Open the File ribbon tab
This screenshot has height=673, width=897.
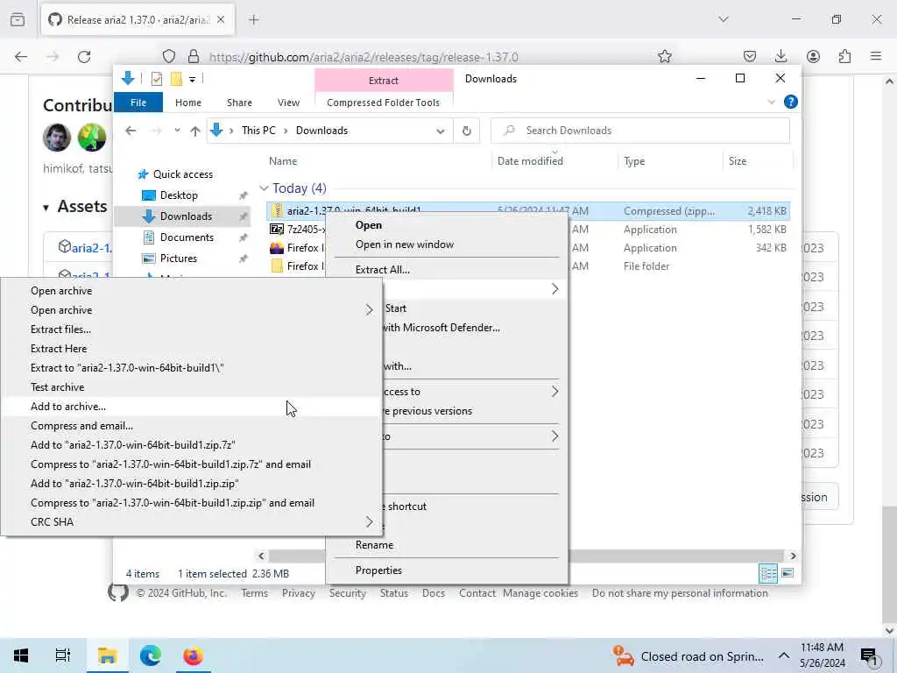pyautogui.click(x=138, y=103)
